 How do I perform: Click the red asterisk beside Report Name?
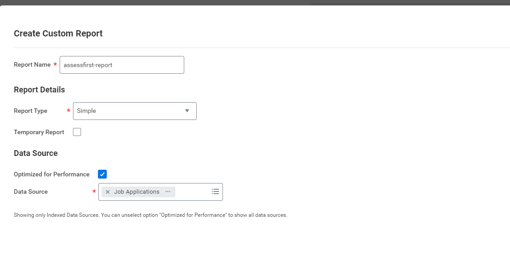tap(55, 65)
